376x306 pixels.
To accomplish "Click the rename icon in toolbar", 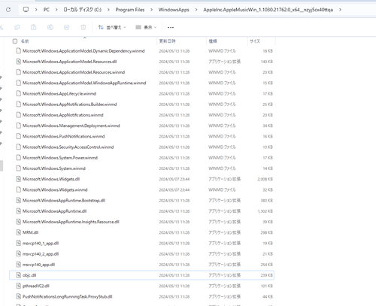I will click(x=50, y=27).
